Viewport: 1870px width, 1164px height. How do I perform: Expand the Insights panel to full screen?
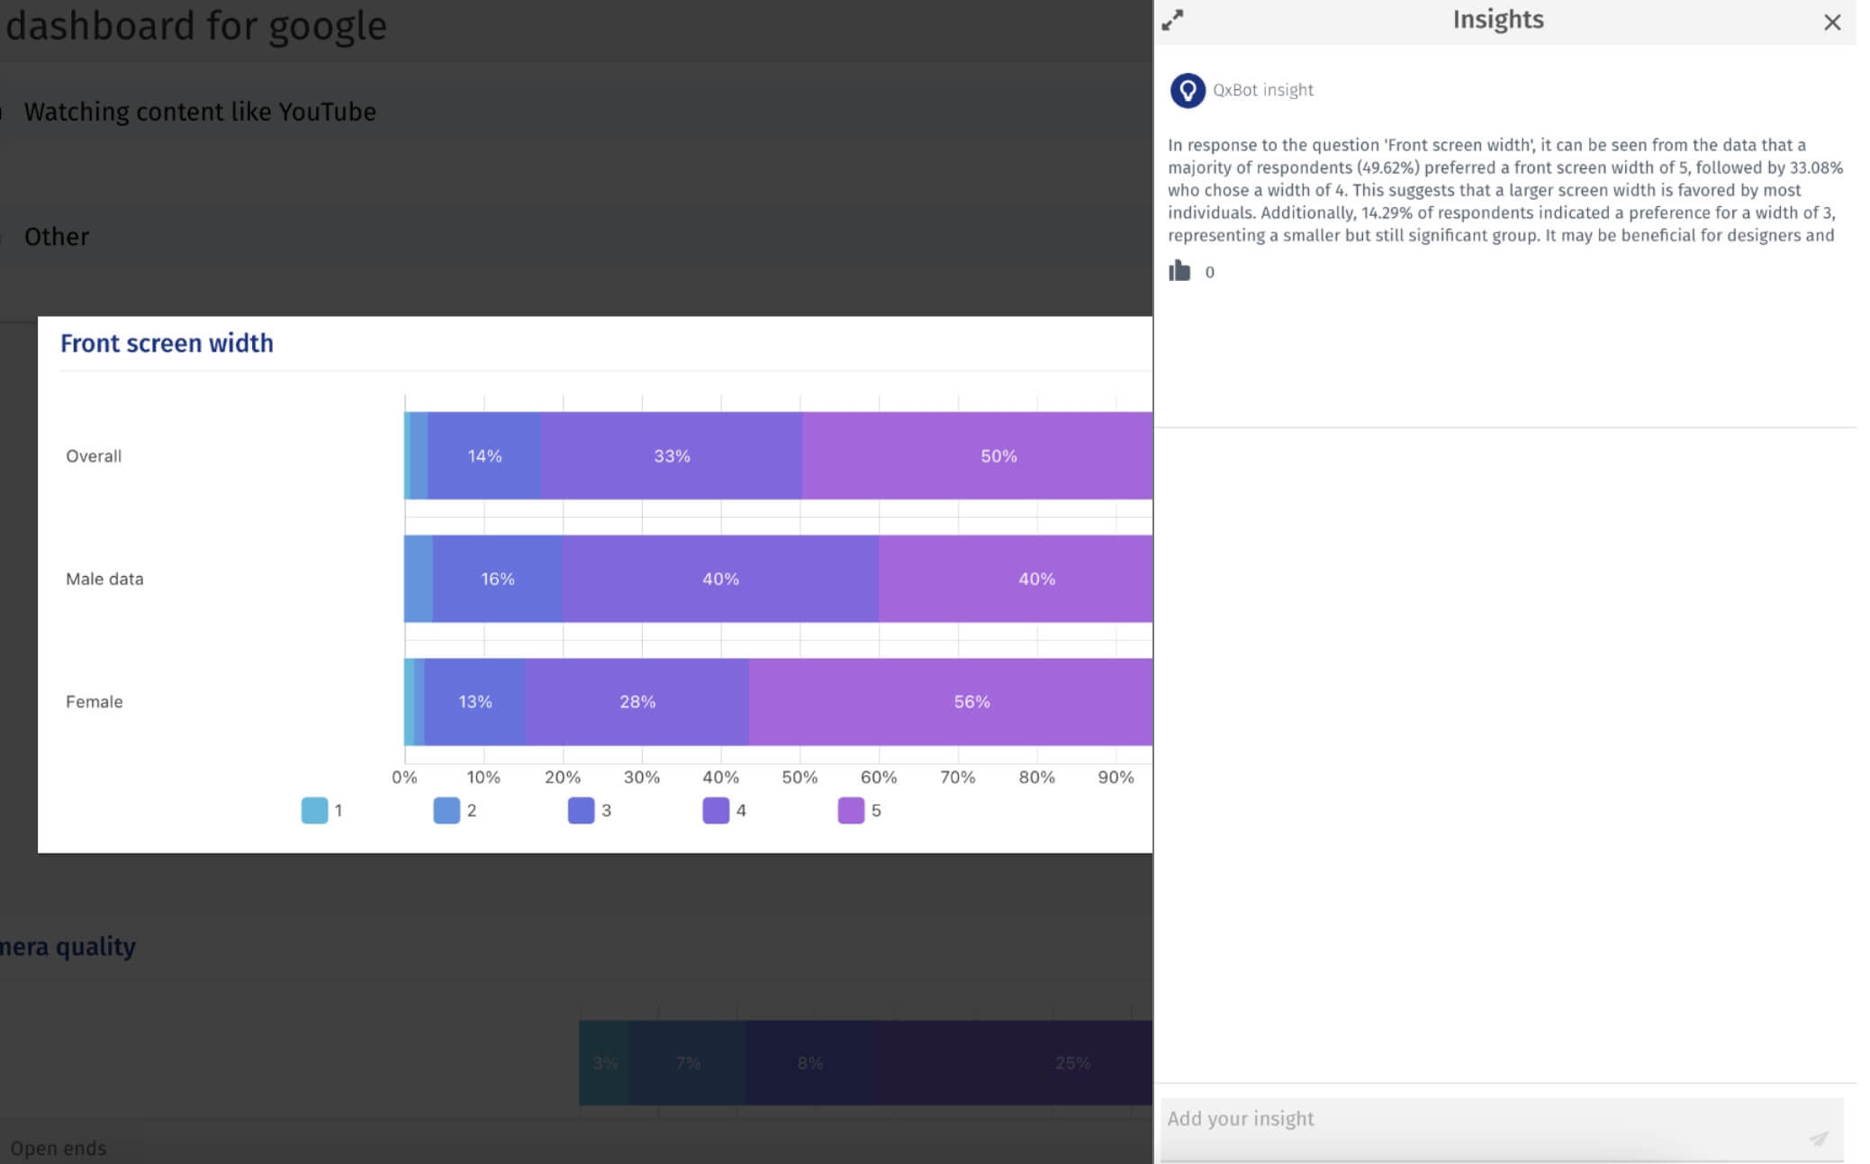1172,21
